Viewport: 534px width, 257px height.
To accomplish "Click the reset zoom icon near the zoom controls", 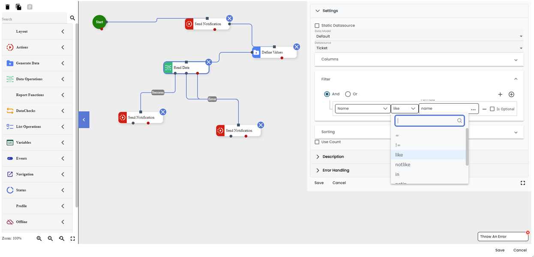I will (x=61, y=239).
